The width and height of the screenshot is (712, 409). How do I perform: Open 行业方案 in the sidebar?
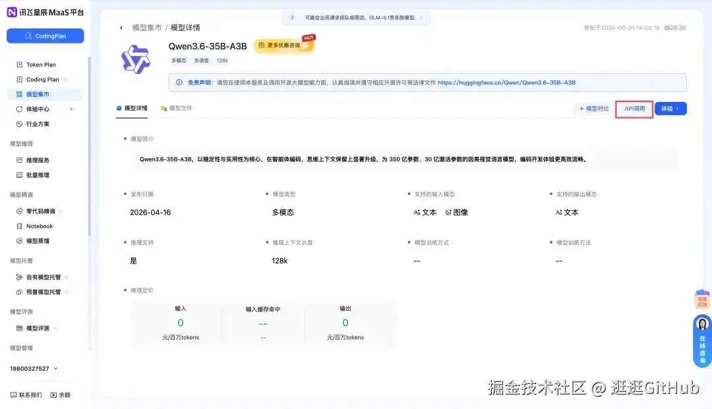pyautogui.click(x=38, y=124)
